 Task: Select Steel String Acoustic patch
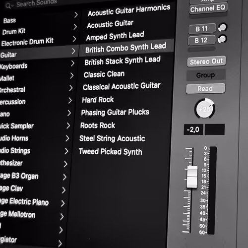click(x=112, y=138)
